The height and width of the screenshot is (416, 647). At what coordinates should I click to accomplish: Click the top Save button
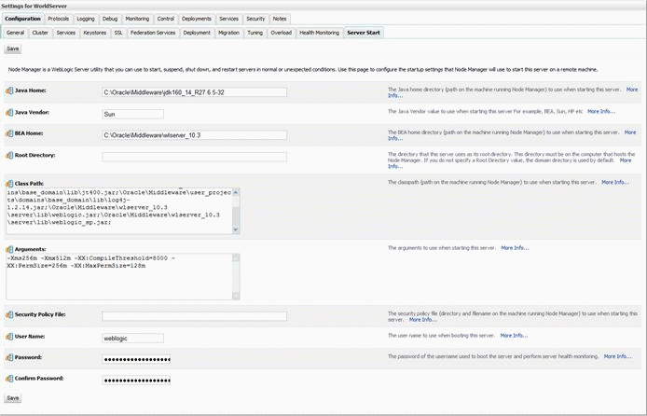point(13,49)
